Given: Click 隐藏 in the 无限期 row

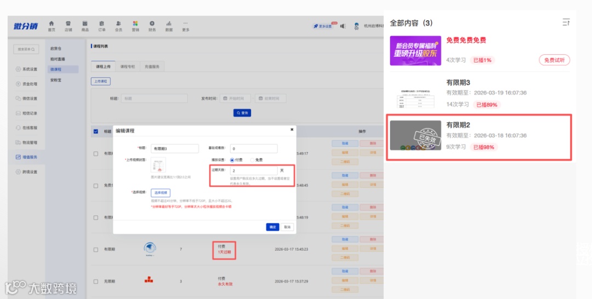Looking at the screenshot, I should (x=345, y=271).
